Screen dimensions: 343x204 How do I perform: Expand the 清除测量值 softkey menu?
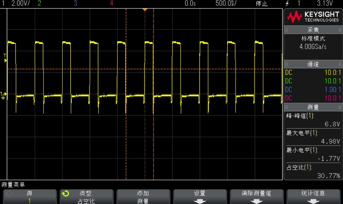click(257, 197)
